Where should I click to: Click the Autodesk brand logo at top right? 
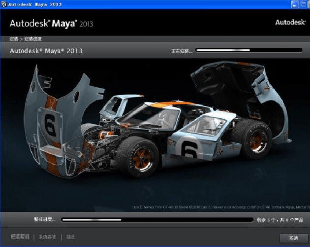pos(290,22)
